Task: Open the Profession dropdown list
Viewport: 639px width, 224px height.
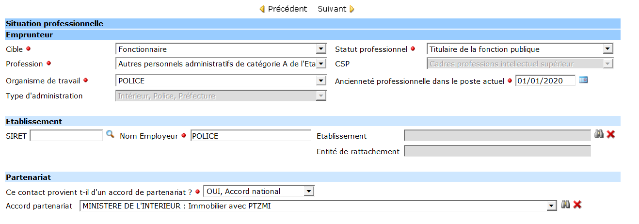Action: click(x=320, y=64)
